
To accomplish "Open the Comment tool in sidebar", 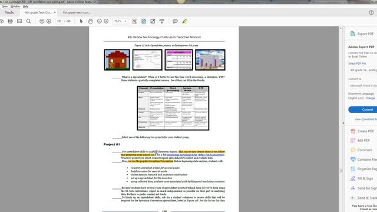I will tap(361, 150).
